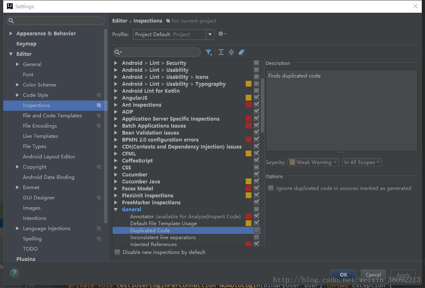Expand the CoffeeScript inspections group
This screenshot has width=425, height=288.
click(x=116, y=160)
